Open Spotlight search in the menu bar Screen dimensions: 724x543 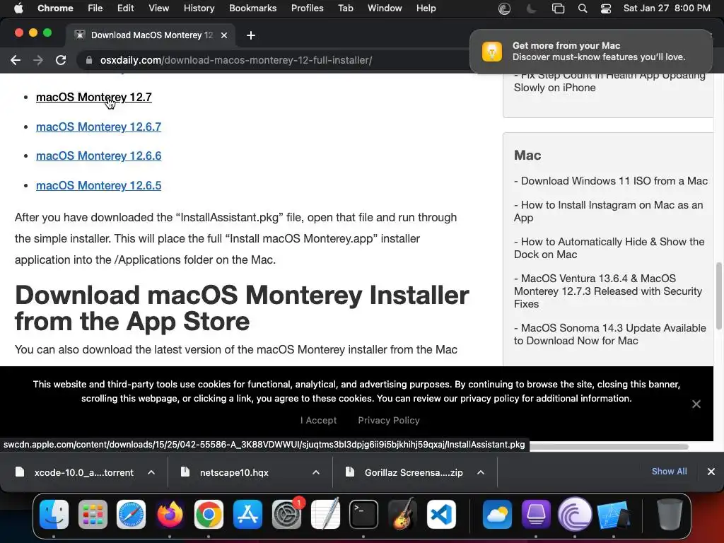tap(583, 8)
